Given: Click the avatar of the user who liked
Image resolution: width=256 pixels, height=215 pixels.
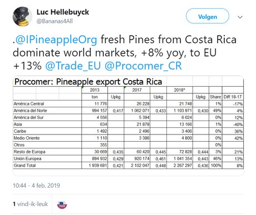Looking at the screenshot, I should coord(62,204).
